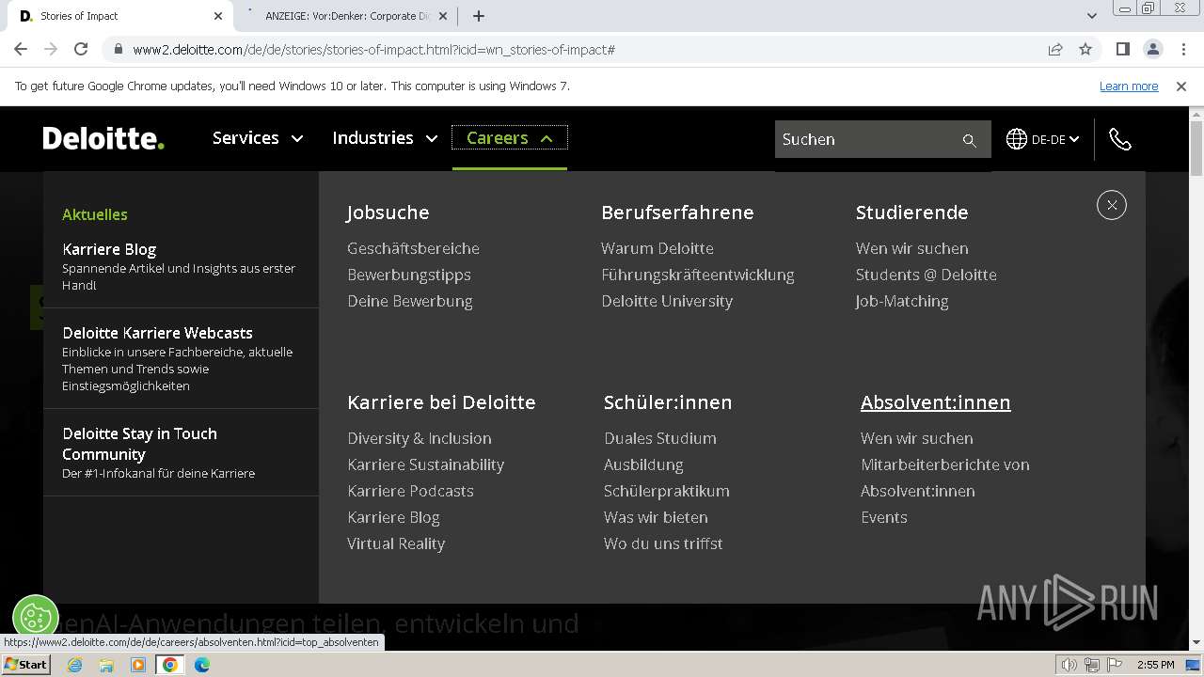Open Führungskräfteentwicklung link
This screenshot has height=677, width=1204.
click(698, 275)
